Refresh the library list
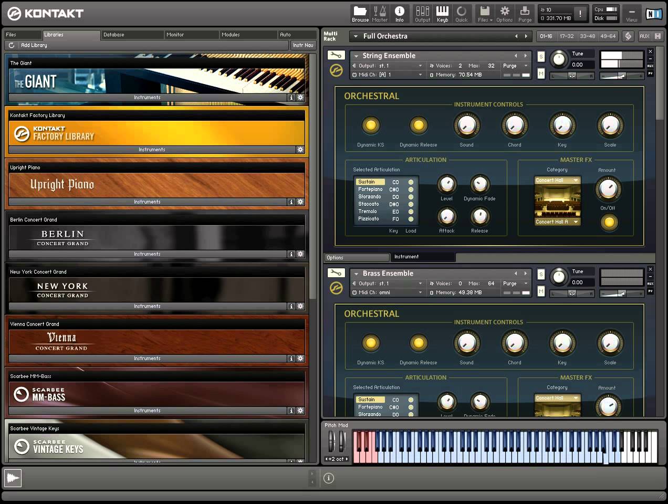This screenshot has height=504, width=668. [x=12, y=45]
